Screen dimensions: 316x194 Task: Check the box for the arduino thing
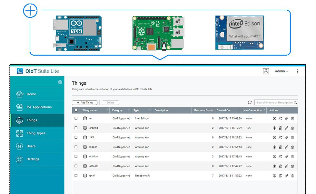coord(76,128)
